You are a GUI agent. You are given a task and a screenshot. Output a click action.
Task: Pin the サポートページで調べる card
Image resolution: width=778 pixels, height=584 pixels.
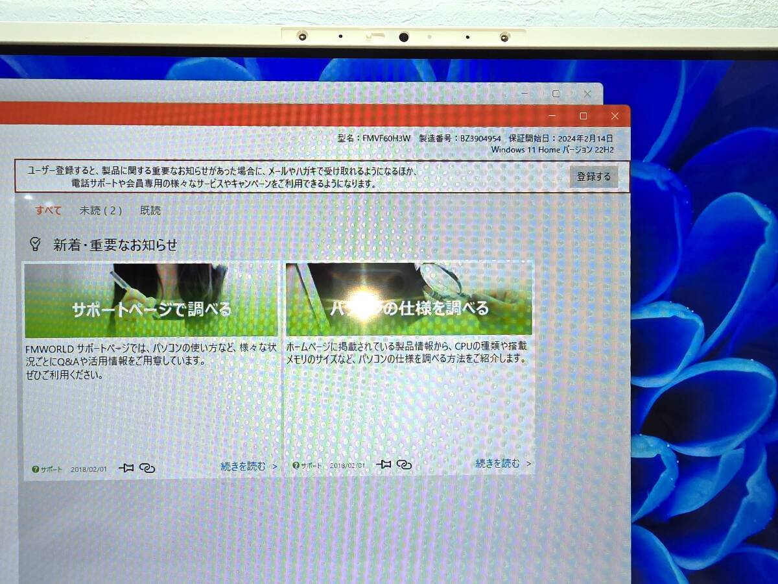pyautogui.click(x=126, y=468)
